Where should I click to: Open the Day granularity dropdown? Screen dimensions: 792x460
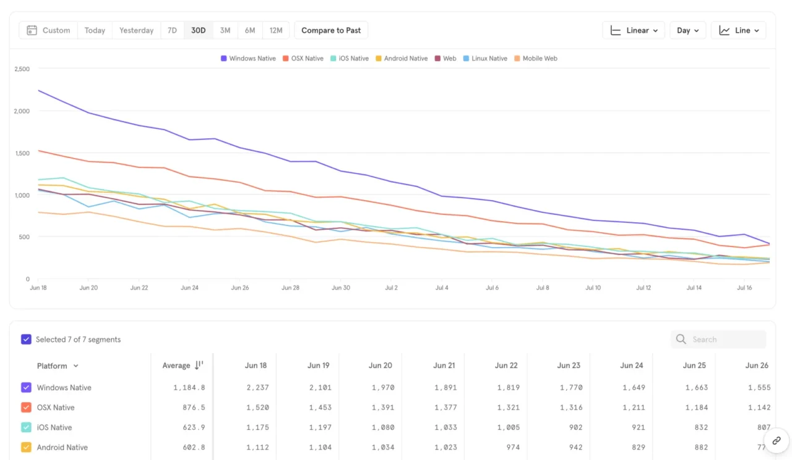(x=688, y=30)
